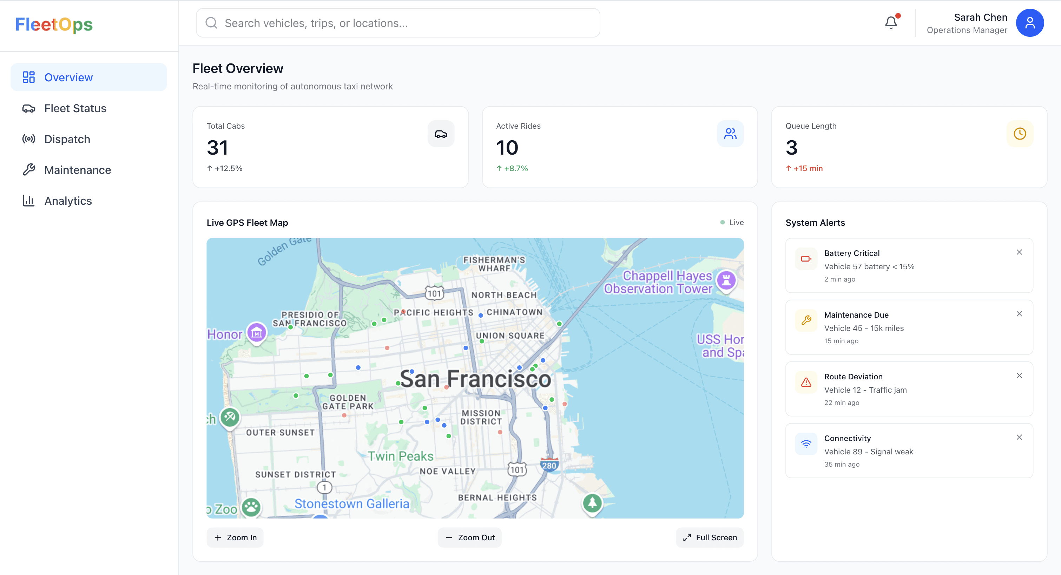Click the search vehicles input field
Screen dimensions: 1061x575
coord(397,23)
